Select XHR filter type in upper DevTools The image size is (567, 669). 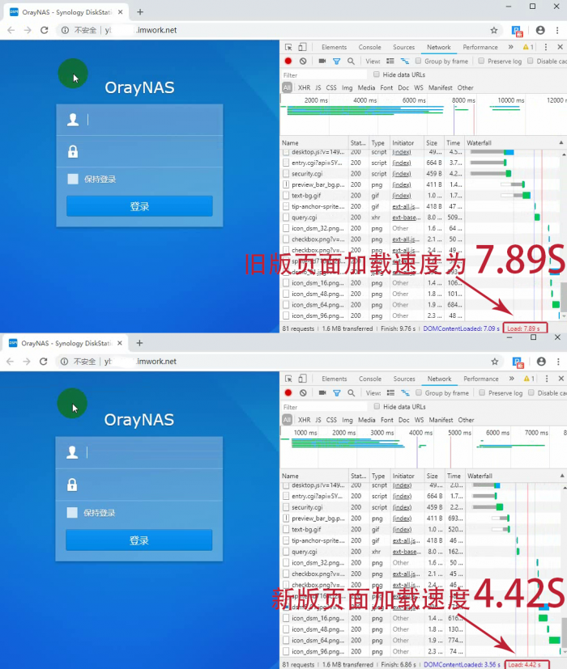[x=305, y=87]
